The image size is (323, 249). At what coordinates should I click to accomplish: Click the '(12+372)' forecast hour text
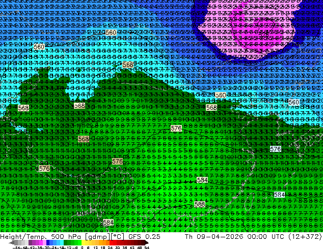click(x=305, y=237)
